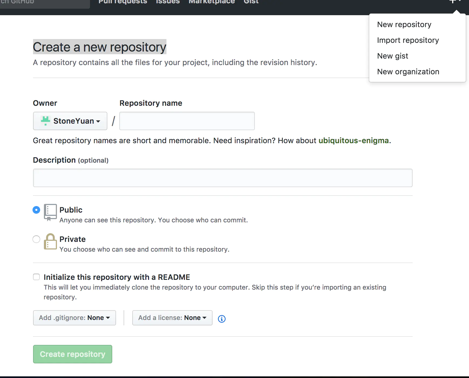Click the Public option label

click(71, 210)
